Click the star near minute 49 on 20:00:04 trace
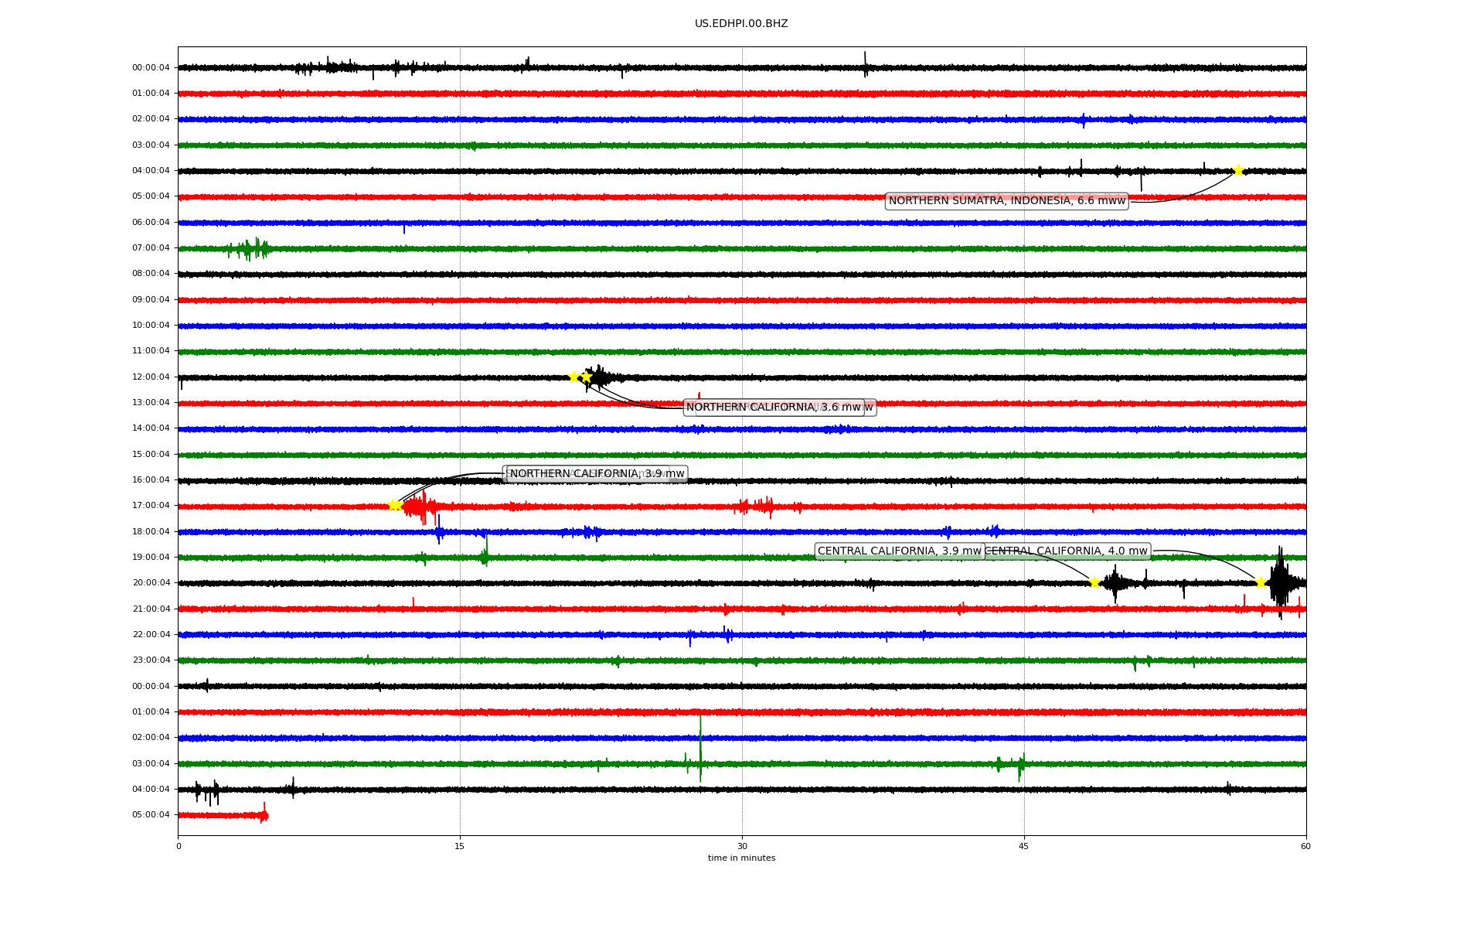Screen dimensions: 1484x928 [x=1094, y=582]
